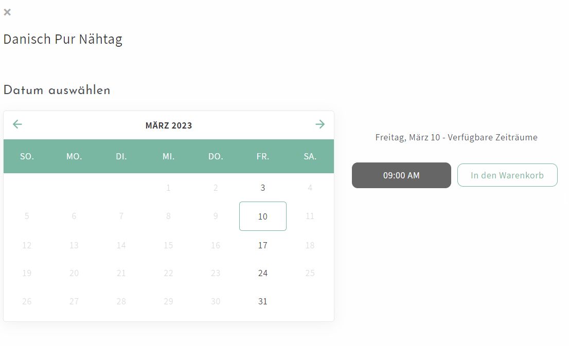Go to next month with right arrow
This screenshot has height=346, width=569.
[x=320, y=124]
